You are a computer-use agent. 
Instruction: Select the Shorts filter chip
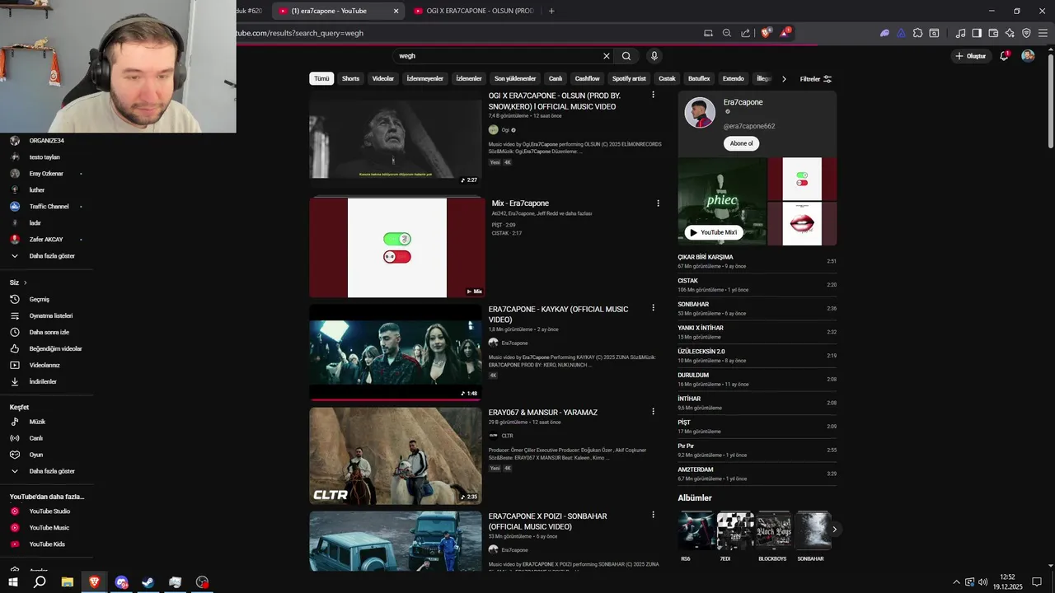pos(351,79)
